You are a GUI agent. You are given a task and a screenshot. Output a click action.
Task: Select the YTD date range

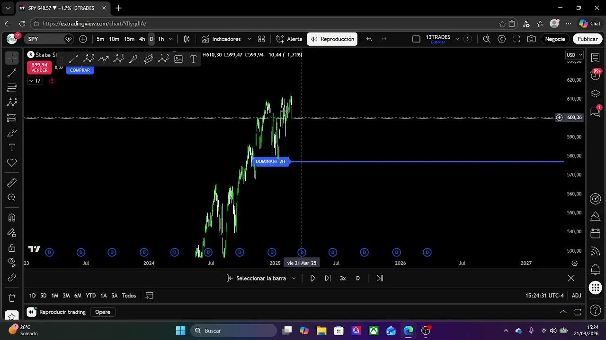(x=90, y=296)
